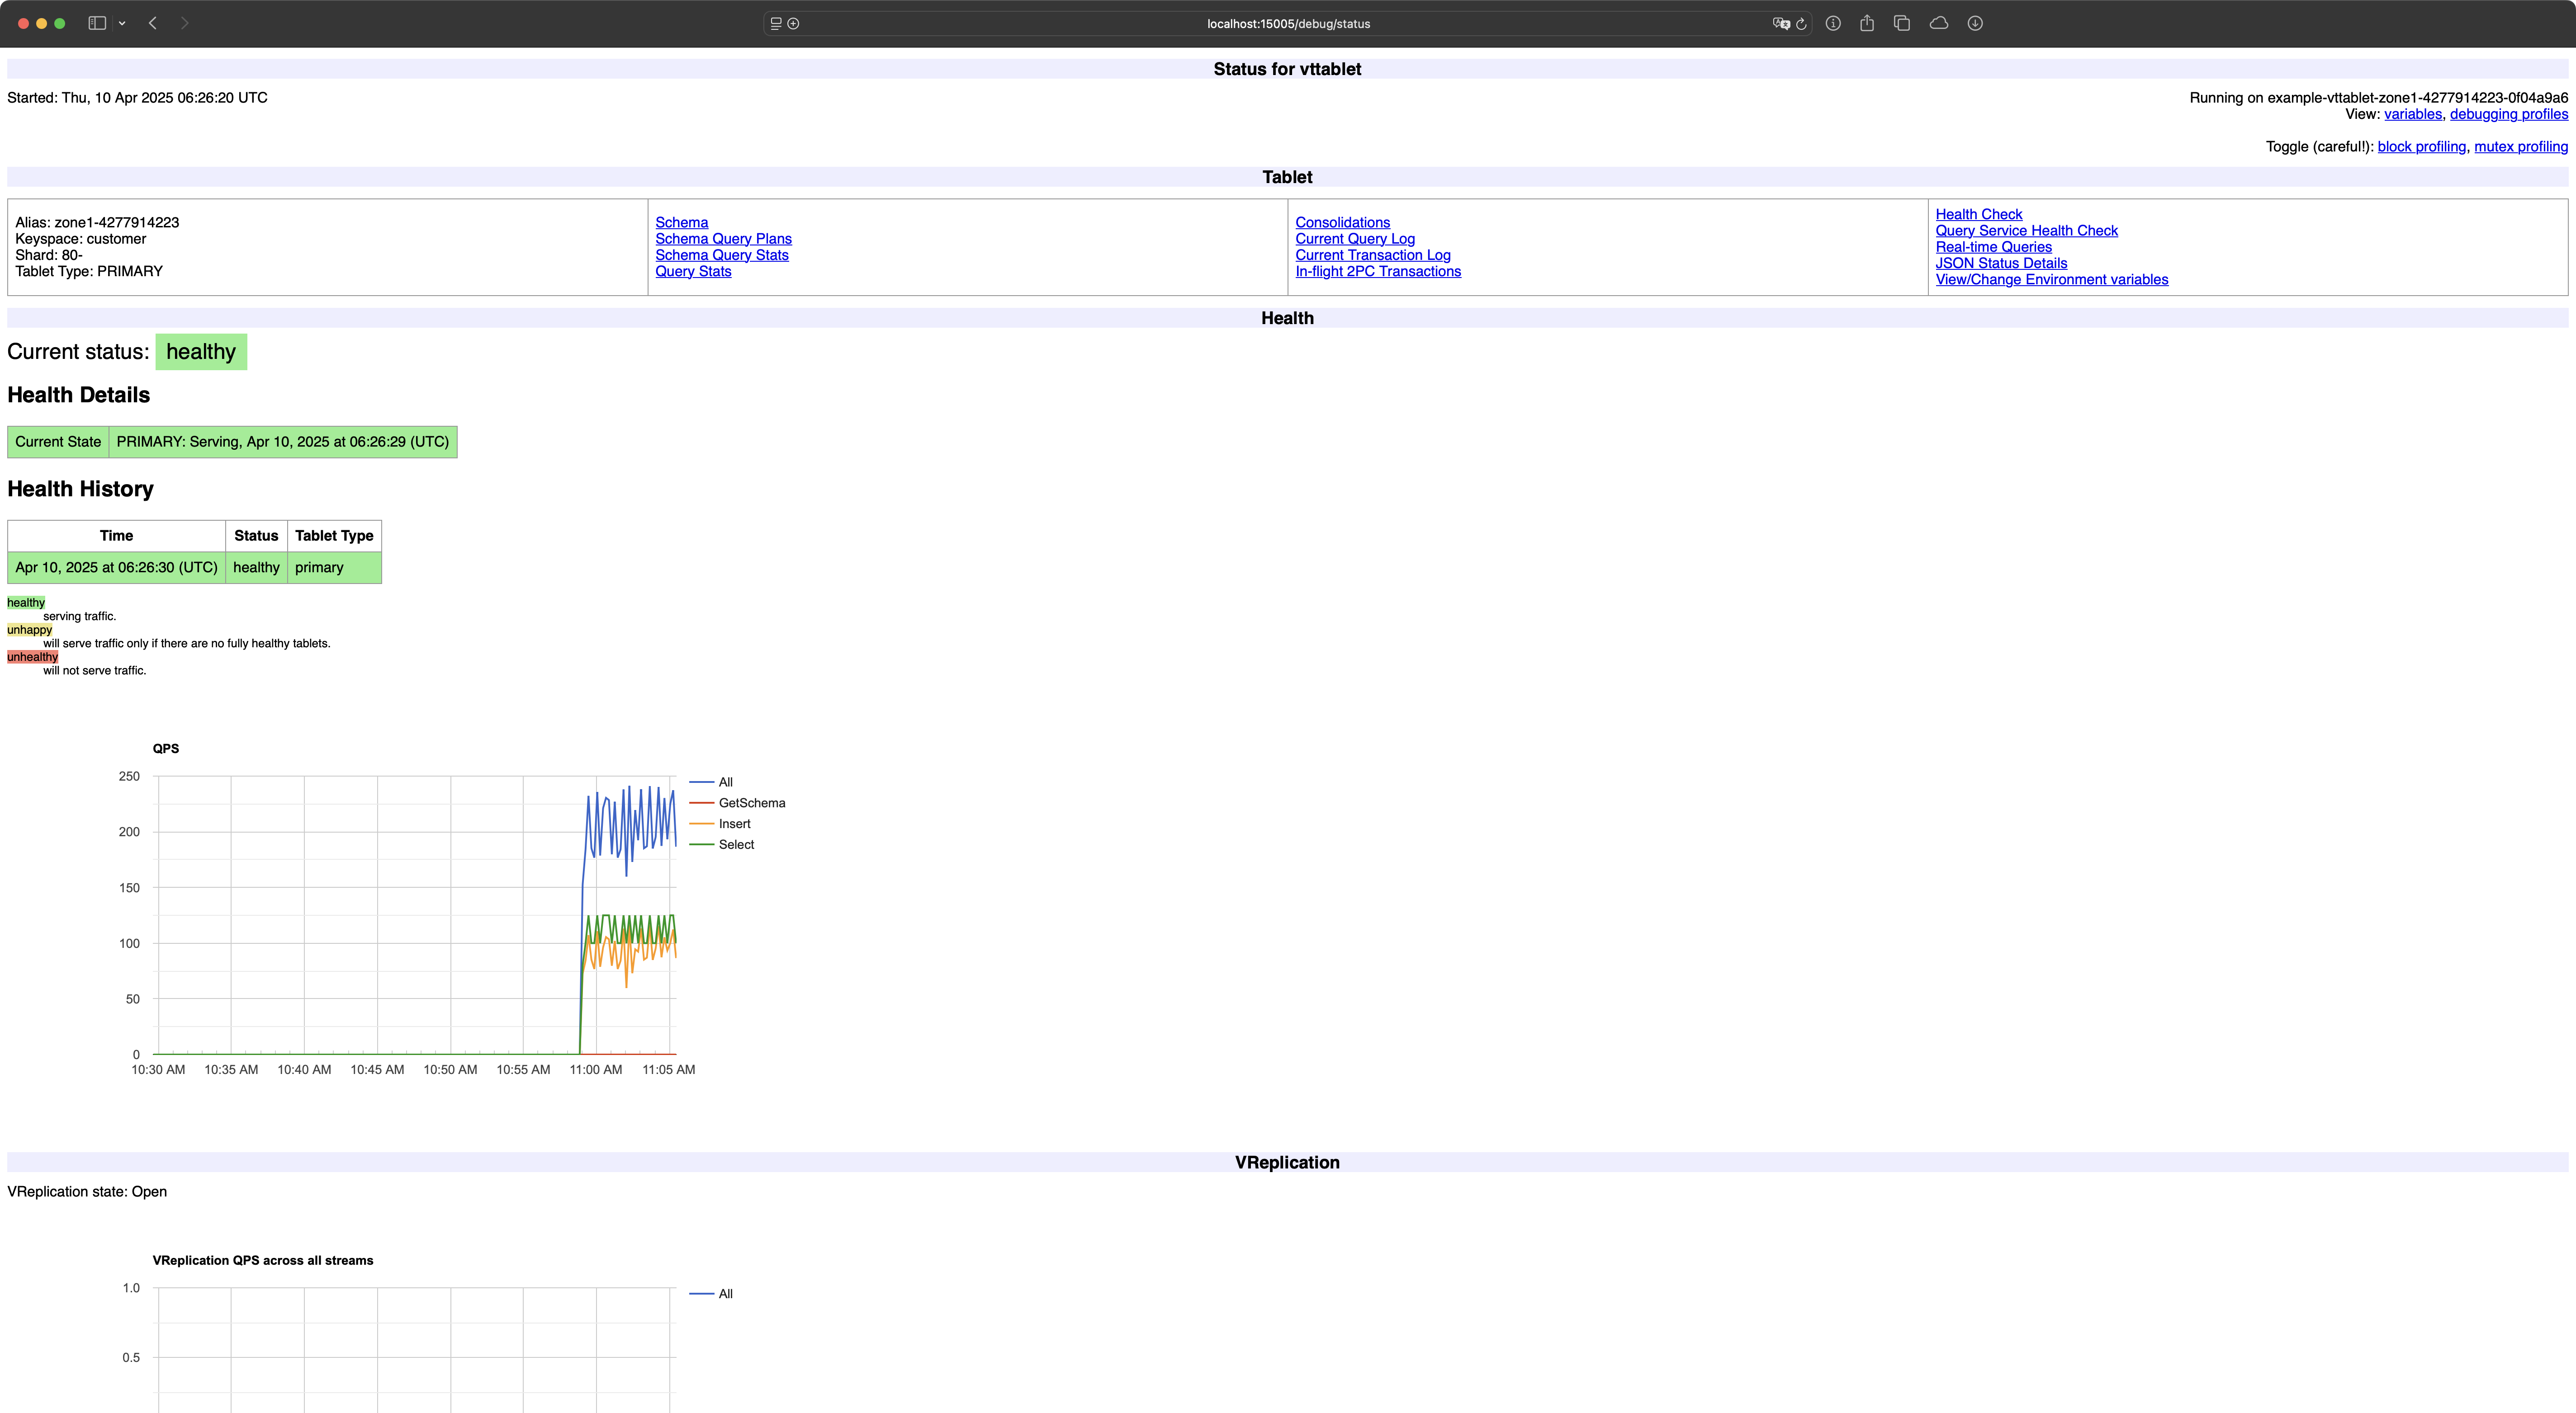Click the reader view icon in address bar
This screenshot has width=2576, height=1413.
click(x=776, y=24)
